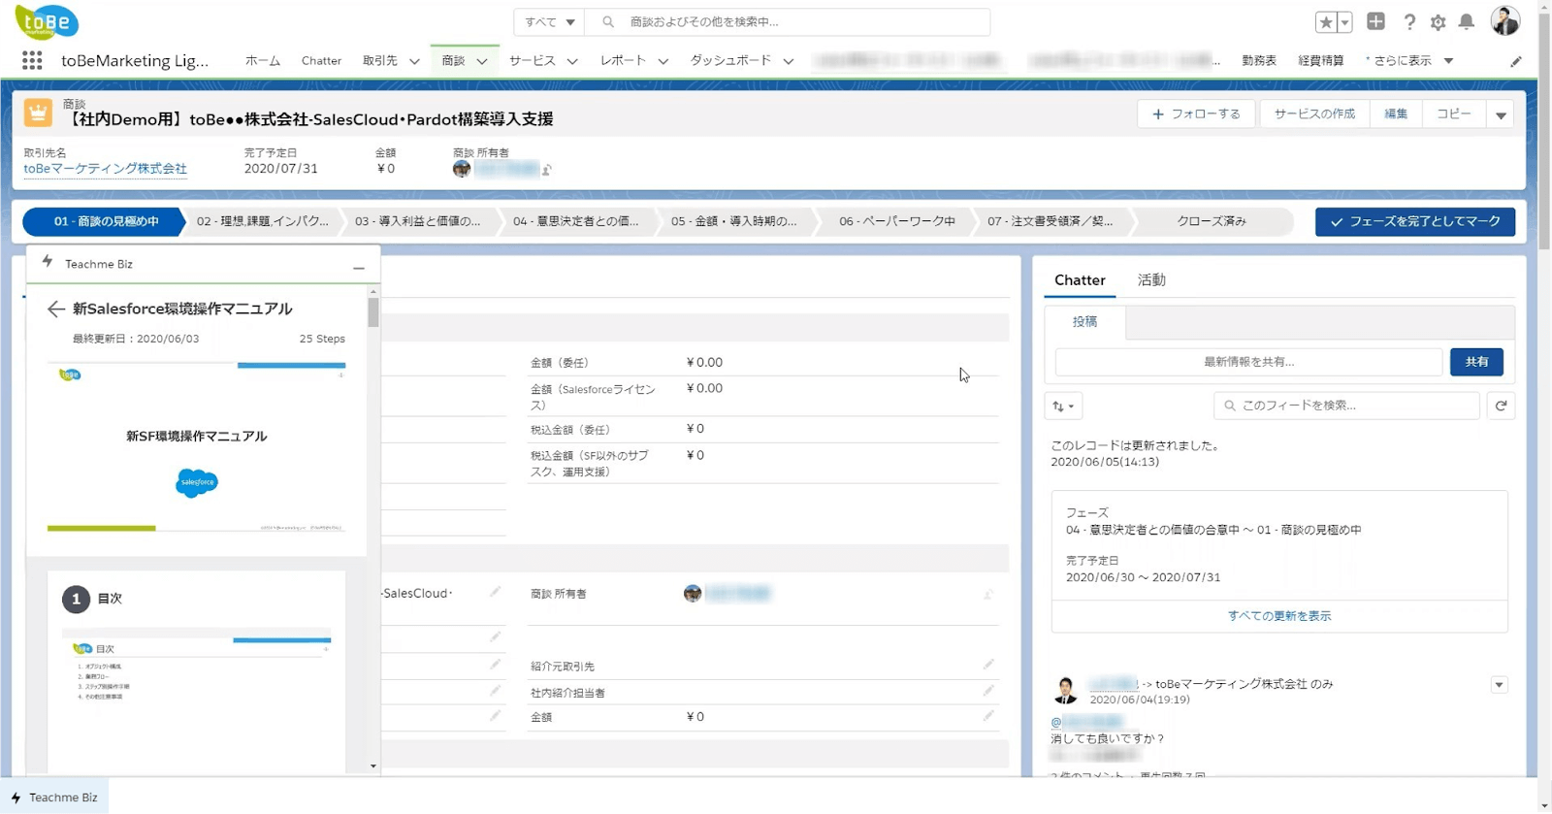Select the 投稿 publisher tab
Viewport: 1552px width, 814px height.
[1084, 322]
